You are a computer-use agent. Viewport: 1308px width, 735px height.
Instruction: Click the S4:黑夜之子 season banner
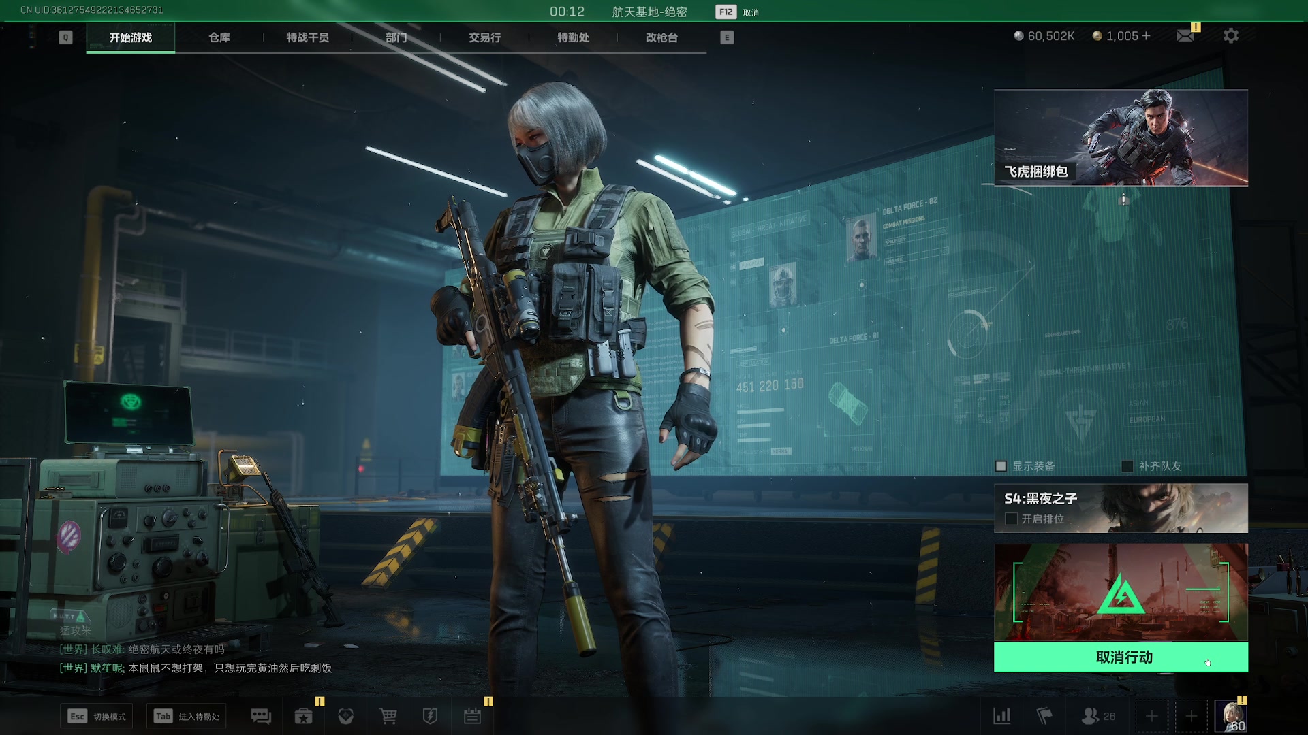click(x=1121, y=508)
